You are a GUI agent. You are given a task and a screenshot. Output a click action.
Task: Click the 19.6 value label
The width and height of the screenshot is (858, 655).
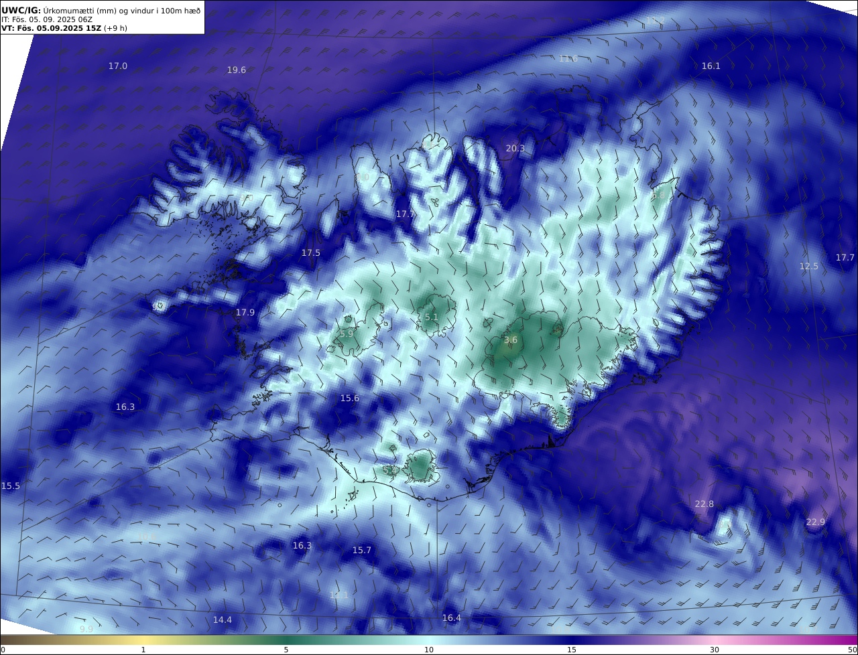(x=237, y=70)
